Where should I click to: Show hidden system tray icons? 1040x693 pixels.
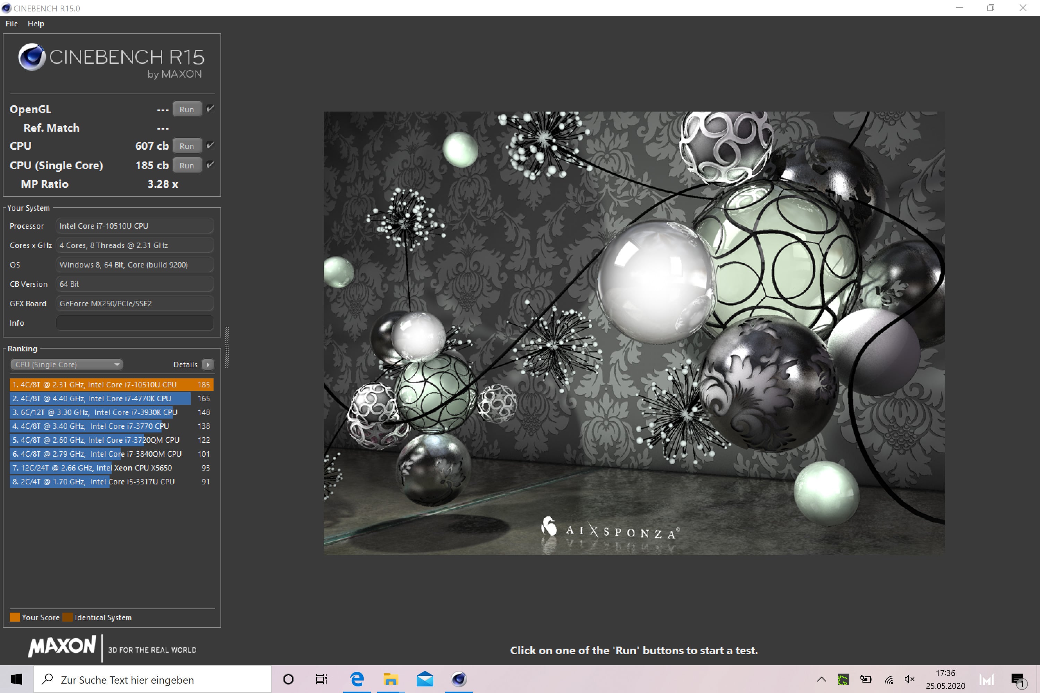pyautogui.click(x=822, y=679)
